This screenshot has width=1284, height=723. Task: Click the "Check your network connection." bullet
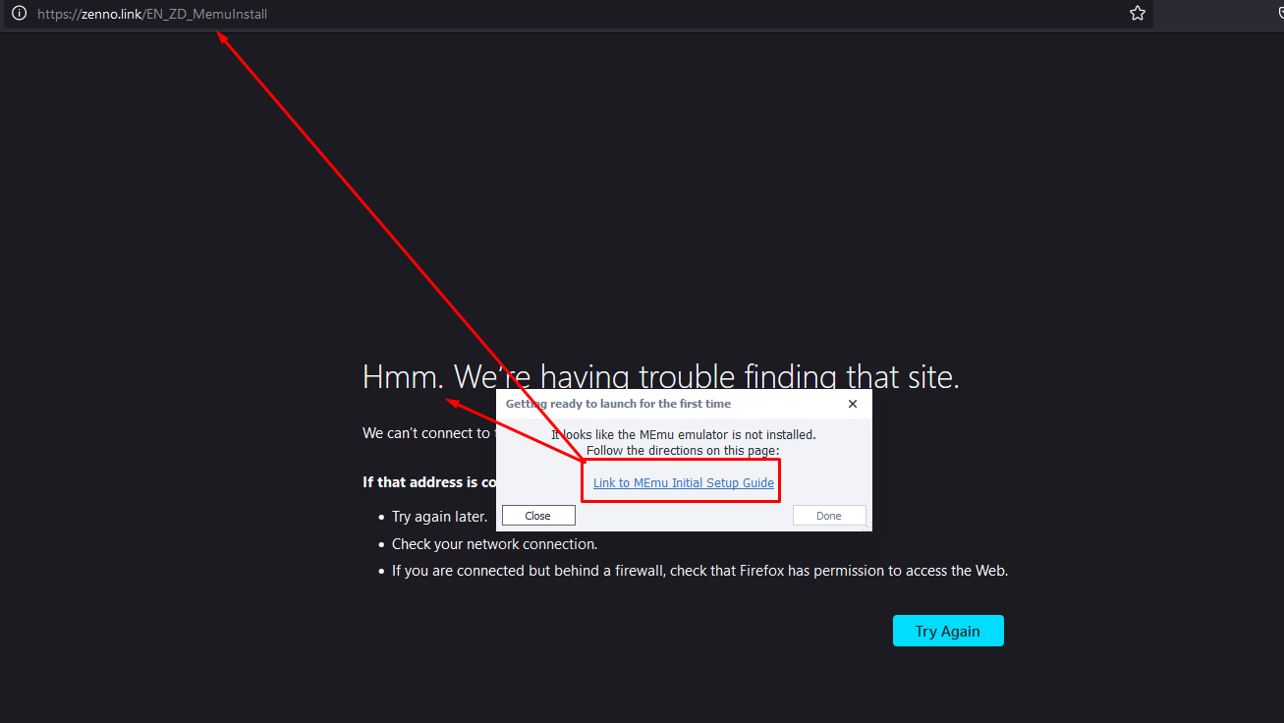coord(494,544)
